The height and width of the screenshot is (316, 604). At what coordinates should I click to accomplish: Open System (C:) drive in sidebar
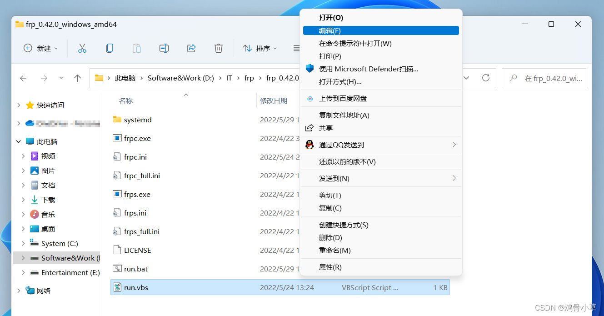pyautogui.click(x=60, y=243)
